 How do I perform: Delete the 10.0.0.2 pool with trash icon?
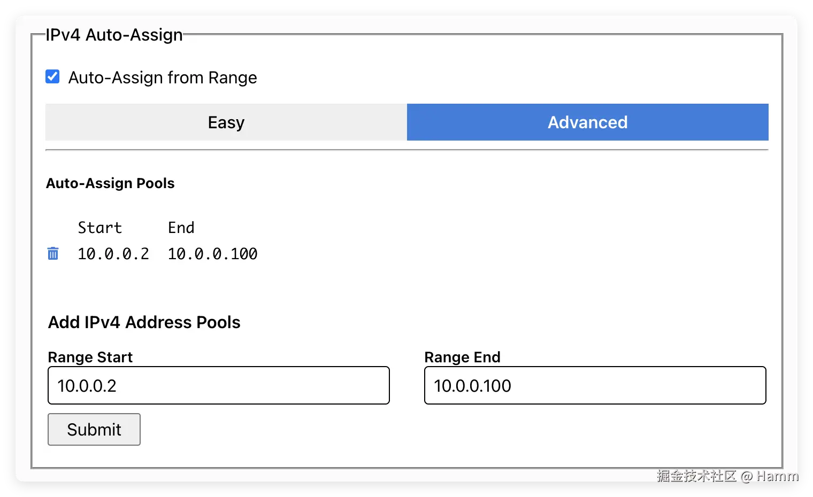(x=53, y=253)
